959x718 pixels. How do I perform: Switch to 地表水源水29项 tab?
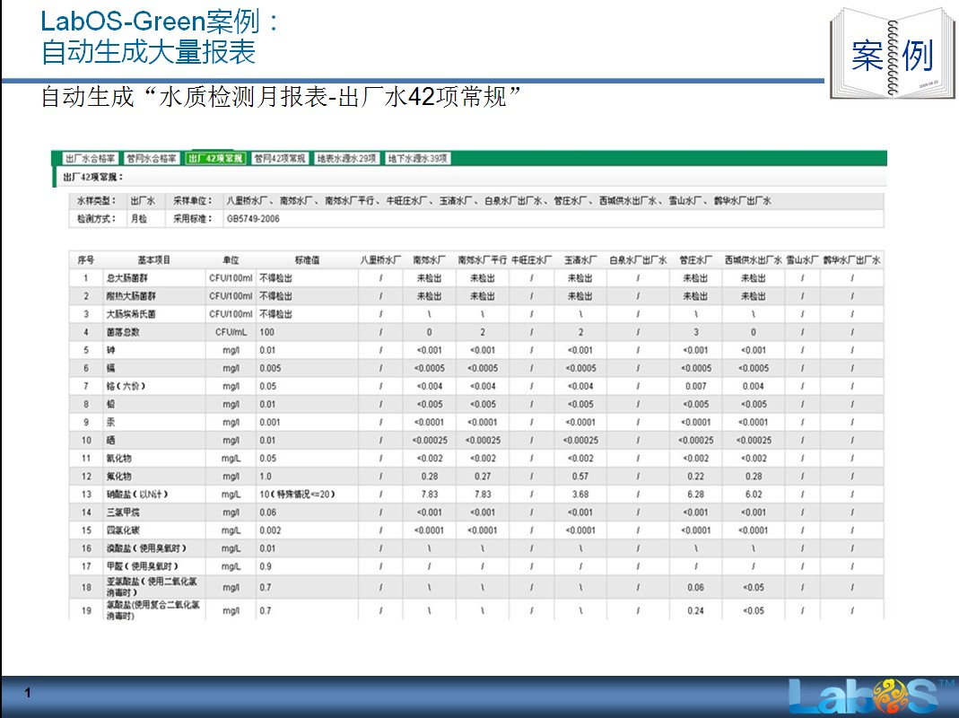(x=347, y=159)
